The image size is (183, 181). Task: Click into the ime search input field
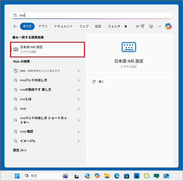91,15
